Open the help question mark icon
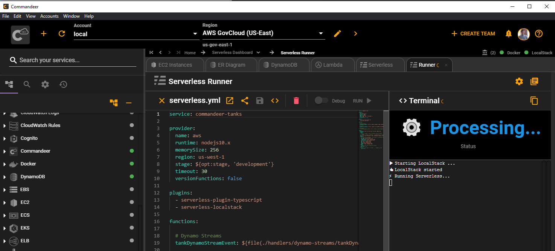 539,34
